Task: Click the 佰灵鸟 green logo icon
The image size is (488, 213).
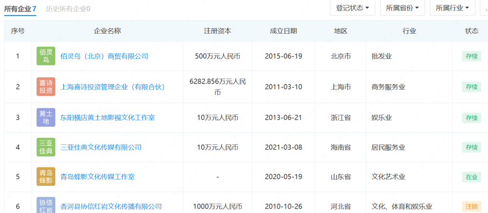Action: [x=46, y=56]
